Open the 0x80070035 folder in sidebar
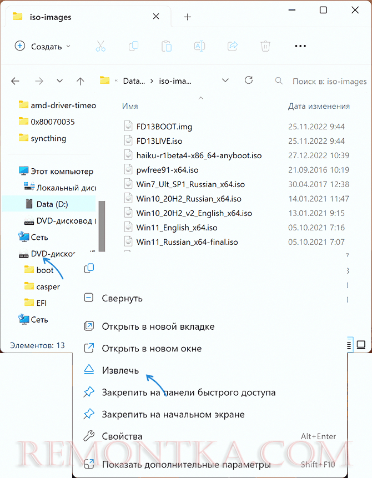The height and width of the screenshot is (478, 372). (47, 122)
